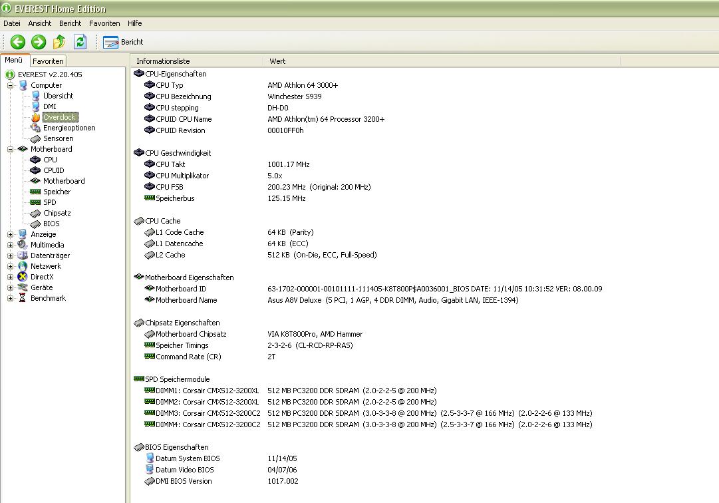The height and width of the screenshot is (503, 719).
Task: Open the Ansicht menu
Action: pyautogui.click(x=39, y=23)
